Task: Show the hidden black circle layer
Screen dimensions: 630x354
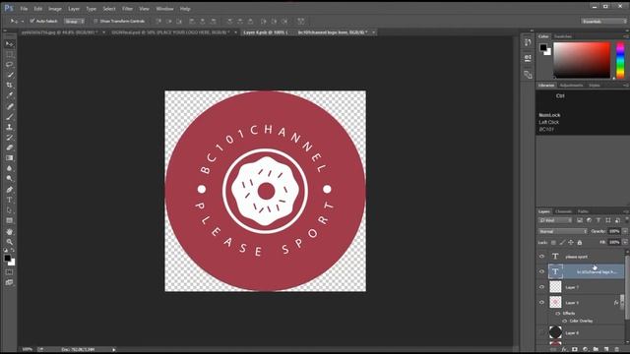Action: pyautogui.click(x=541, y=332)
